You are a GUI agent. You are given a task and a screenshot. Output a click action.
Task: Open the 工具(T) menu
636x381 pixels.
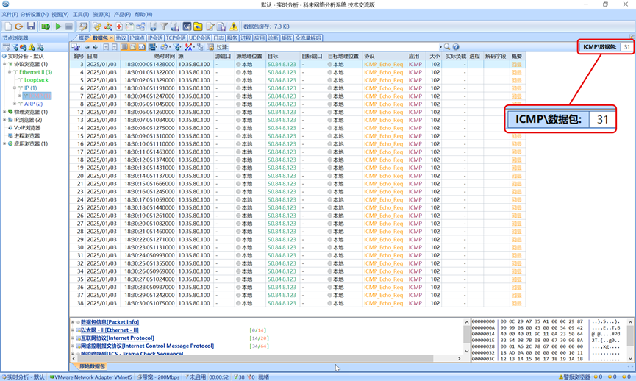point(81,14)
